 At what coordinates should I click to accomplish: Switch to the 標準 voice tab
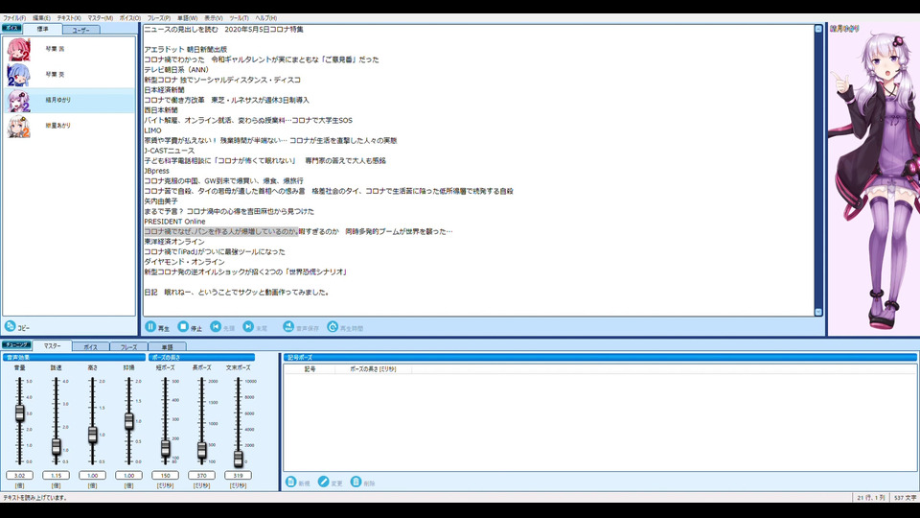pyautogui.click(x=42, y=29)
